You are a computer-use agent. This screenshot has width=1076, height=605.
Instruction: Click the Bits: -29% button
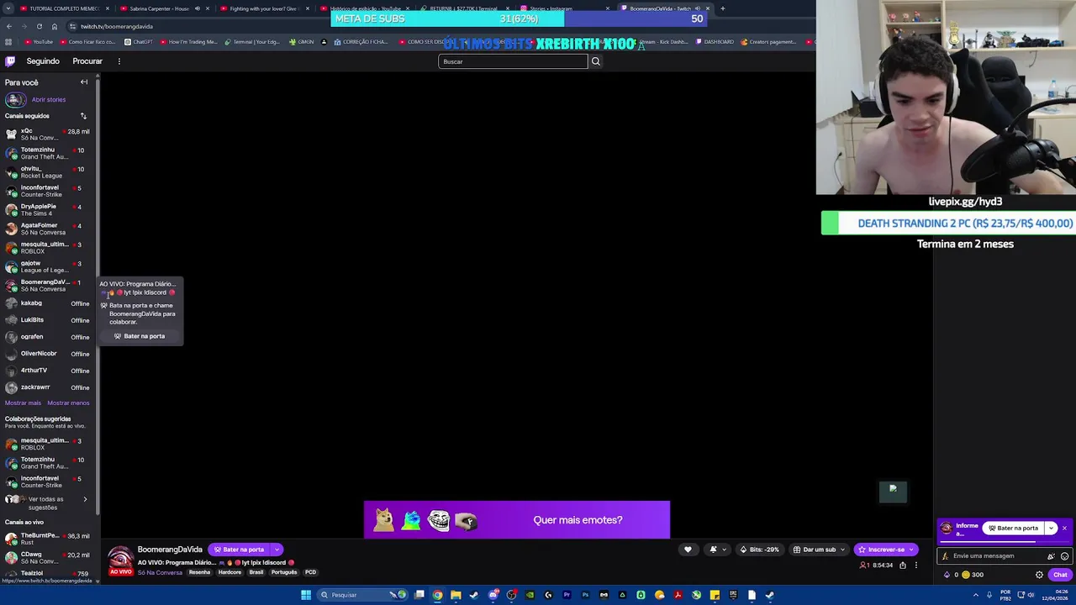[x=759, y=550]
